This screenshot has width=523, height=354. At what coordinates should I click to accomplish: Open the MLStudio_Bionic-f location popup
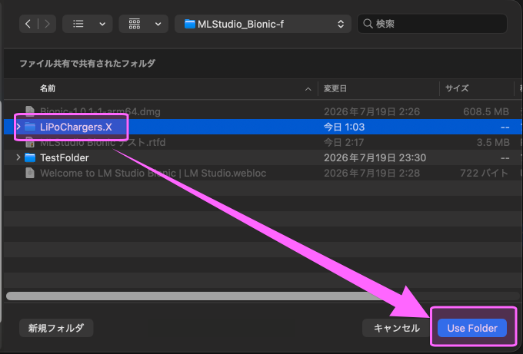pyautogui.click(x=263, y=24)
